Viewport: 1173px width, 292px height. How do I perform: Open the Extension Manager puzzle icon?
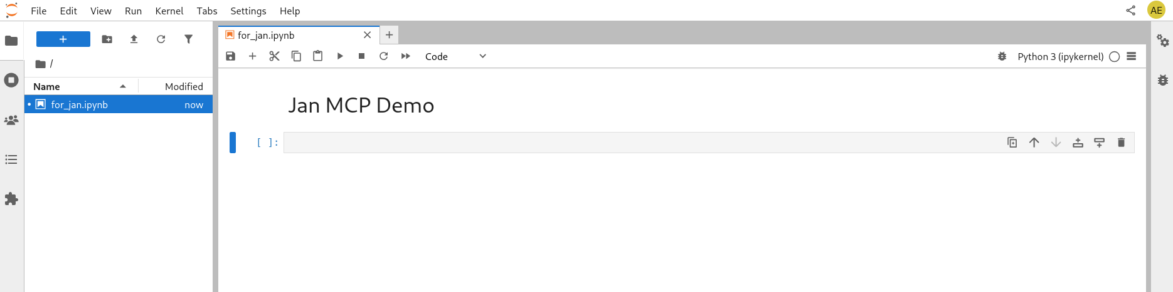click(11, 199)
